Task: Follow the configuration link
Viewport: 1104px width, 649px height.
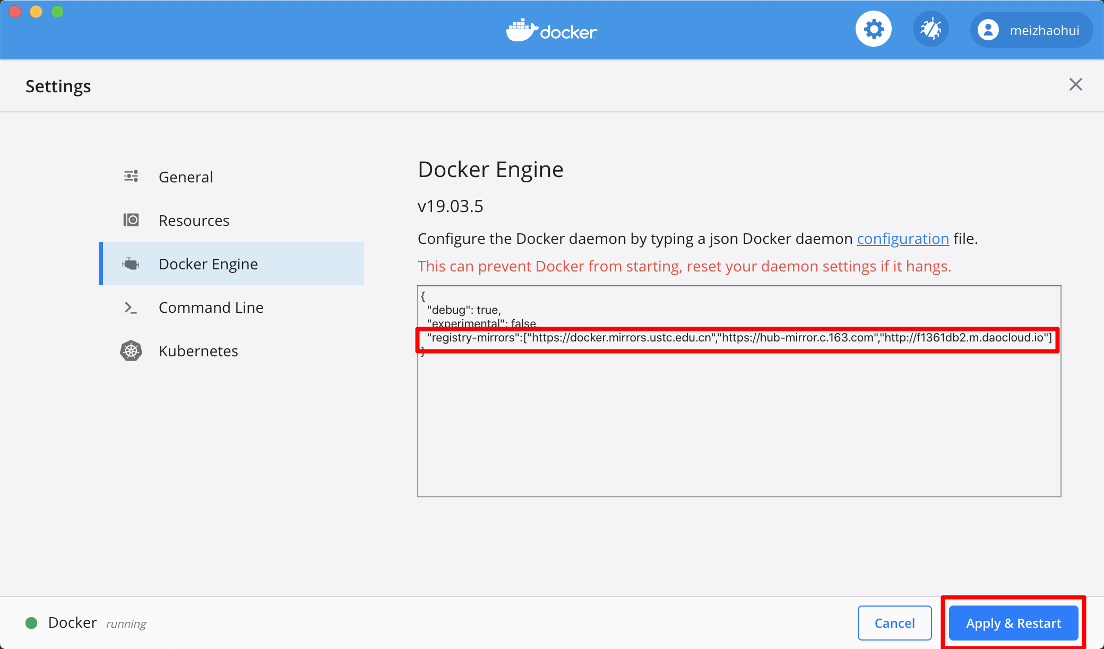Action: (x=903, y=239)
